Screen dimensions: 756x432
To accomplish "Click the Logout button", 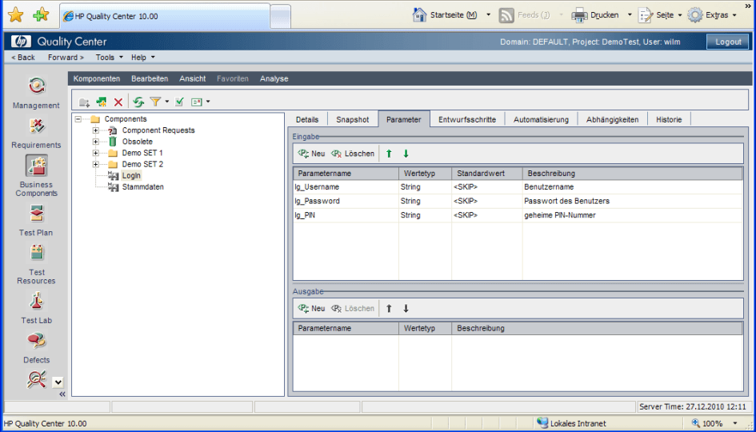I will [x=727, y=42].
